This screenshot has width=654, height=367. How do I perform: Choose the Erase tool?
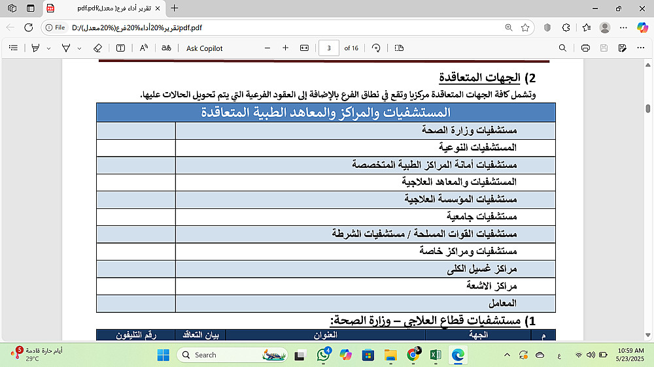click(x=97, y=48)
